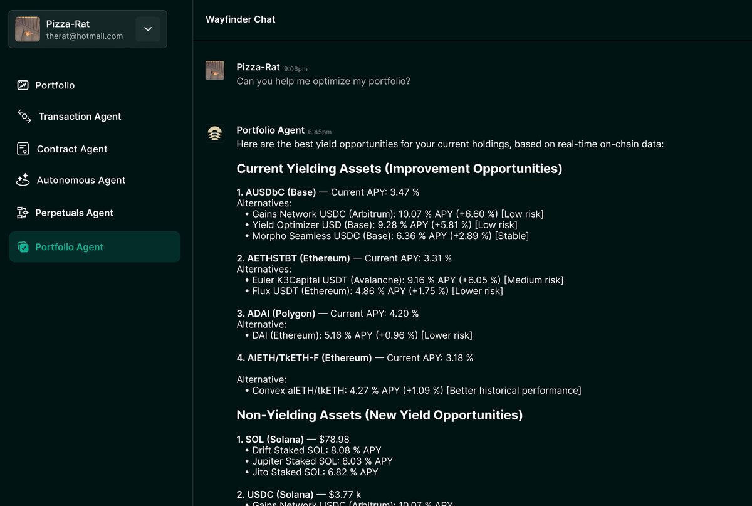
Task: Click the 'AETHSTBT (Ethereum)' asset line
Action: [344, 258]
